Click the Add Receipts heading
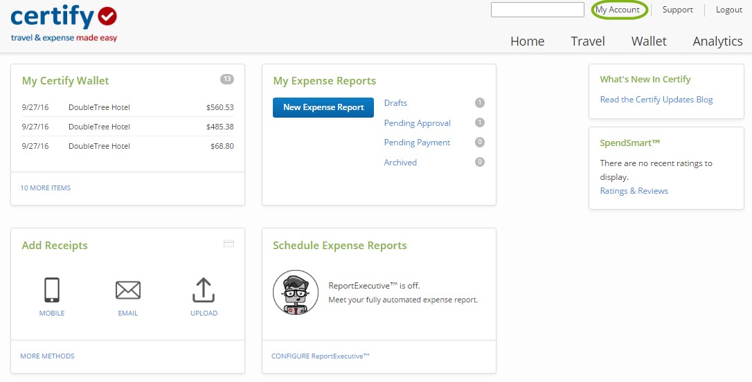This screenshot has width=752, height=382. [55, 246]
